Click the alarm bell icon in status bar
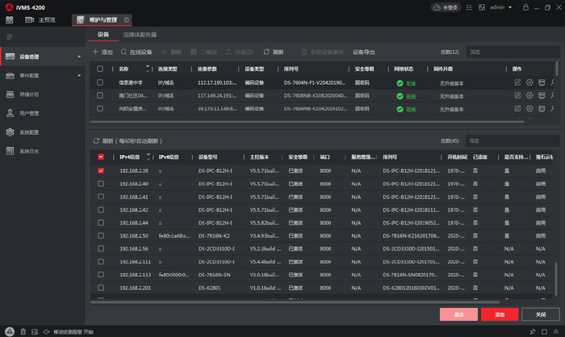The height and width of the screenshot is (337, 565). pyautogui.click(x=10, y=331)
